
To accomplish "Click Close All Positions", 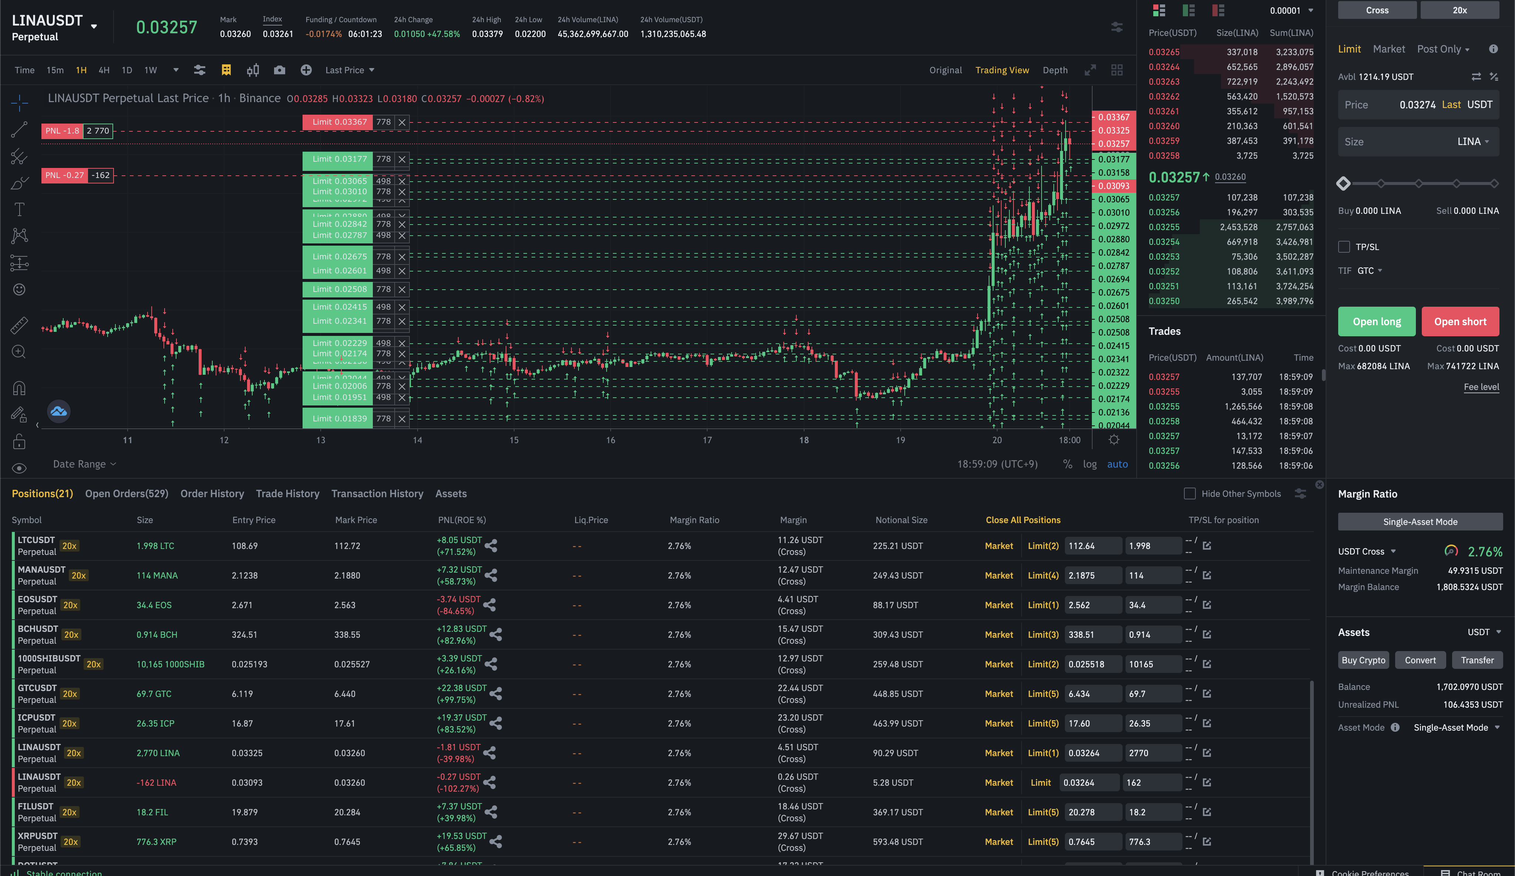I will point(1023,520).
